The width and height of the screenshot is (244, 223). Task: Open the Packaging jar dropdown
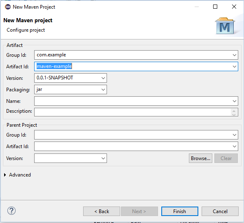pos(103,89)
